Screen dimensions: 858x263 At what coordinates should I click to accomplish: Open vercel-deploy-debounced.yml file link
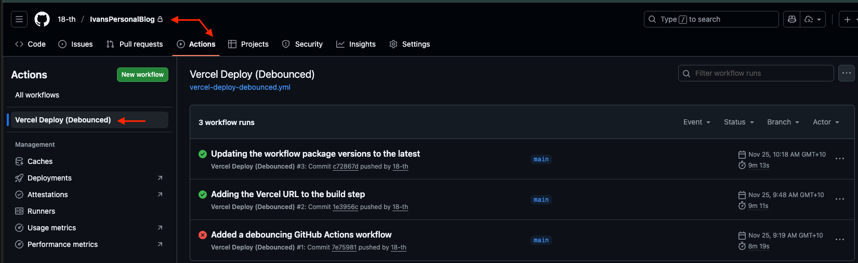240,87
